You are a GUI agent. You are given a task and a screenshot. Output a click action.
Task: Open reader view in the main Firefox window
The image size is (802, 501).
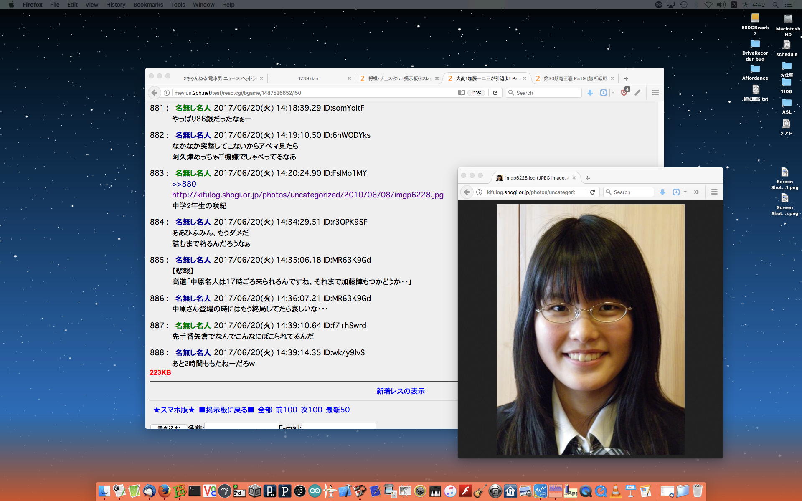coord(461,93)
